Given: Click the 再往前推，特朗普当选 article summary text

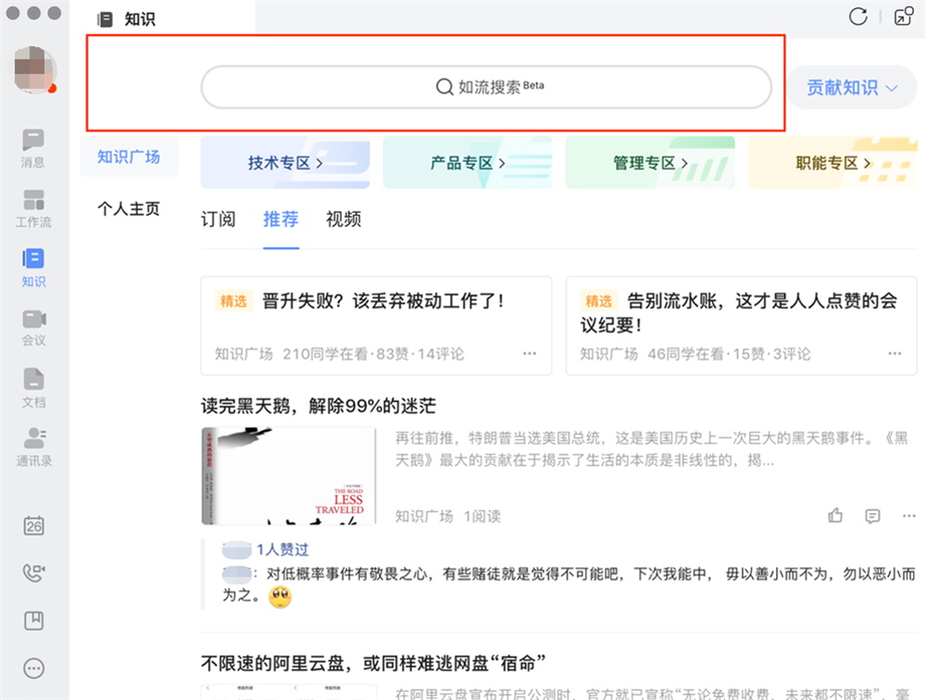Looking at the screenshot, I should coord(651,449).
